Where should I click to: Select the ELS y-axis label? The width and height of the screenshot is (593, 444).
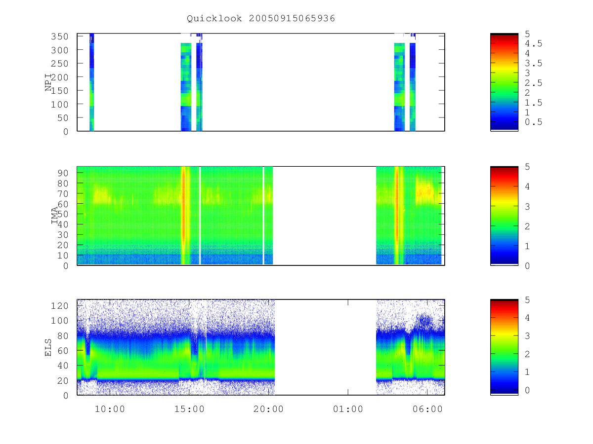pos(48,347)
